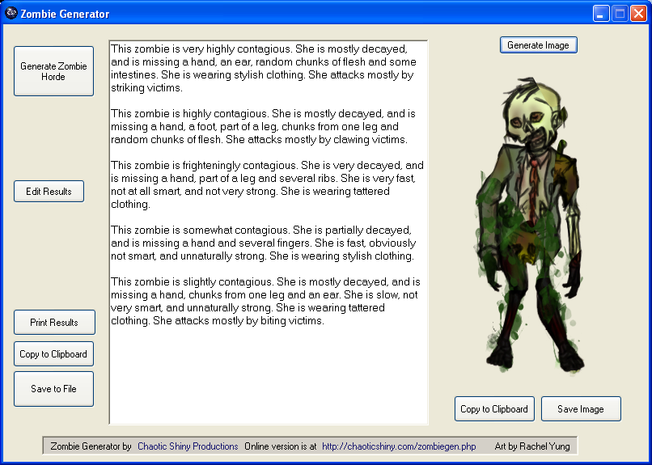The height and width of the screenshot is (465, 652).
Task: Copy the zombie image to clipboard
Action: [494, 409]
